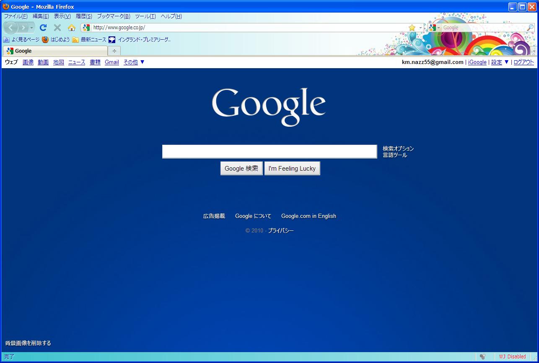539x363 pixels.
Task: Go to the home page icon
Action: (72, 28)
